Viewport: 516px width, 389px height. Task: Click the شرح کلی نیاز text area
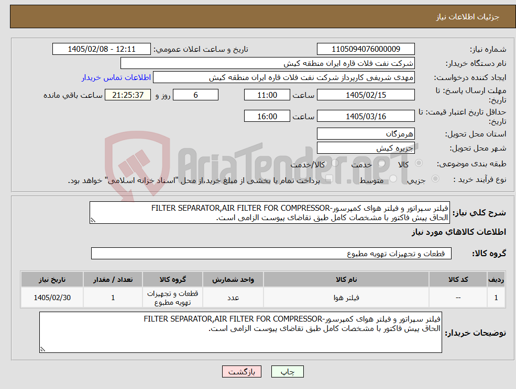point(269,213)
